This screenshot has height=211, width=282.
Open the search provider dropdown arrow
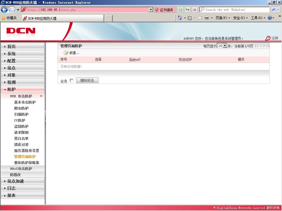click(278, 10)
